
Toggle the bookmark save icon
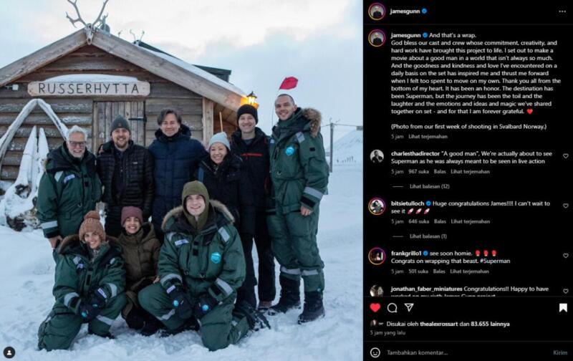563,308
